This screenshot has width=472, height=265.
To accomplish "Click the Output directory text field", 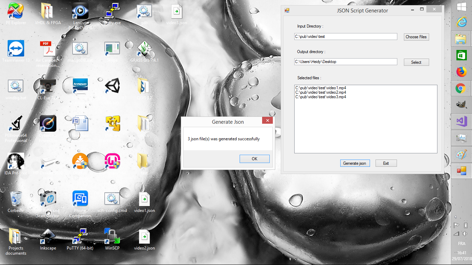I will coord(345,62).
